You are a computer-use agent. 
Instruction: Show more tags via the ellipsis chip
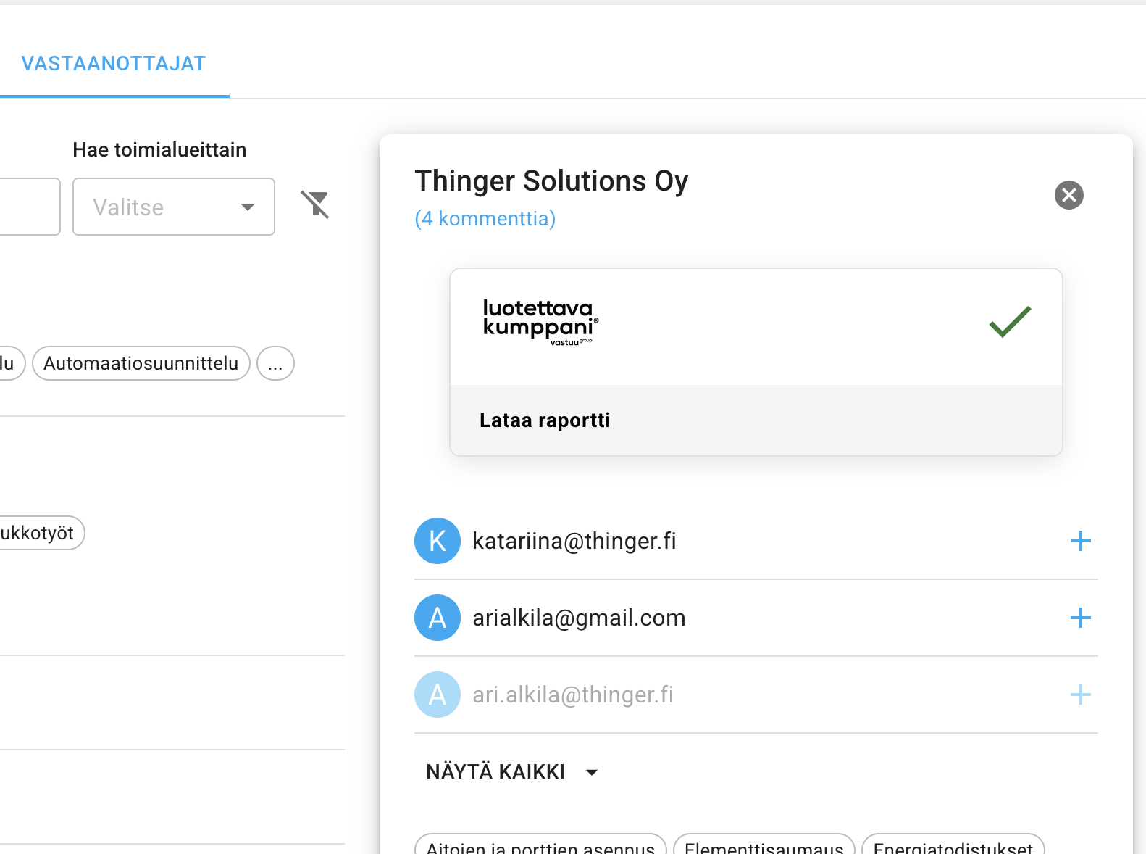275,363
